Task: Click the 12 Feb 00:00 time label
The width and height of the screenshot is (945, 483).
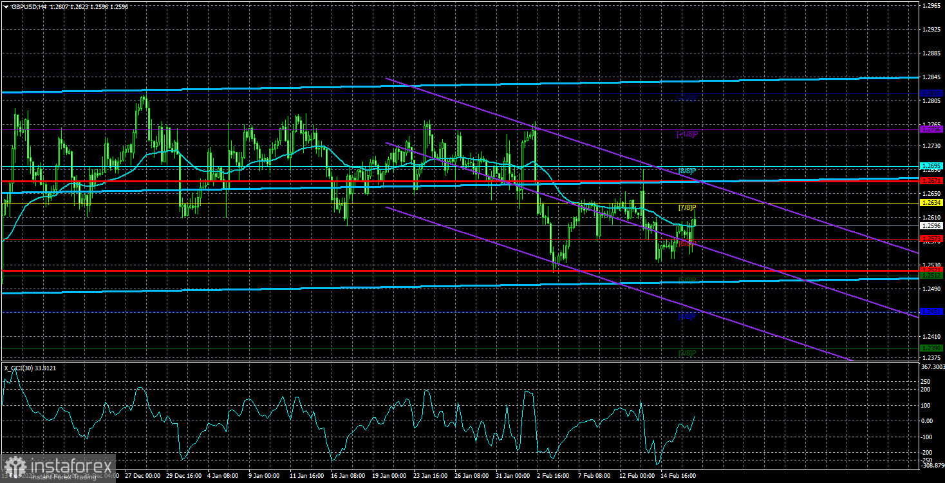Action: click(x=636, y=476)
